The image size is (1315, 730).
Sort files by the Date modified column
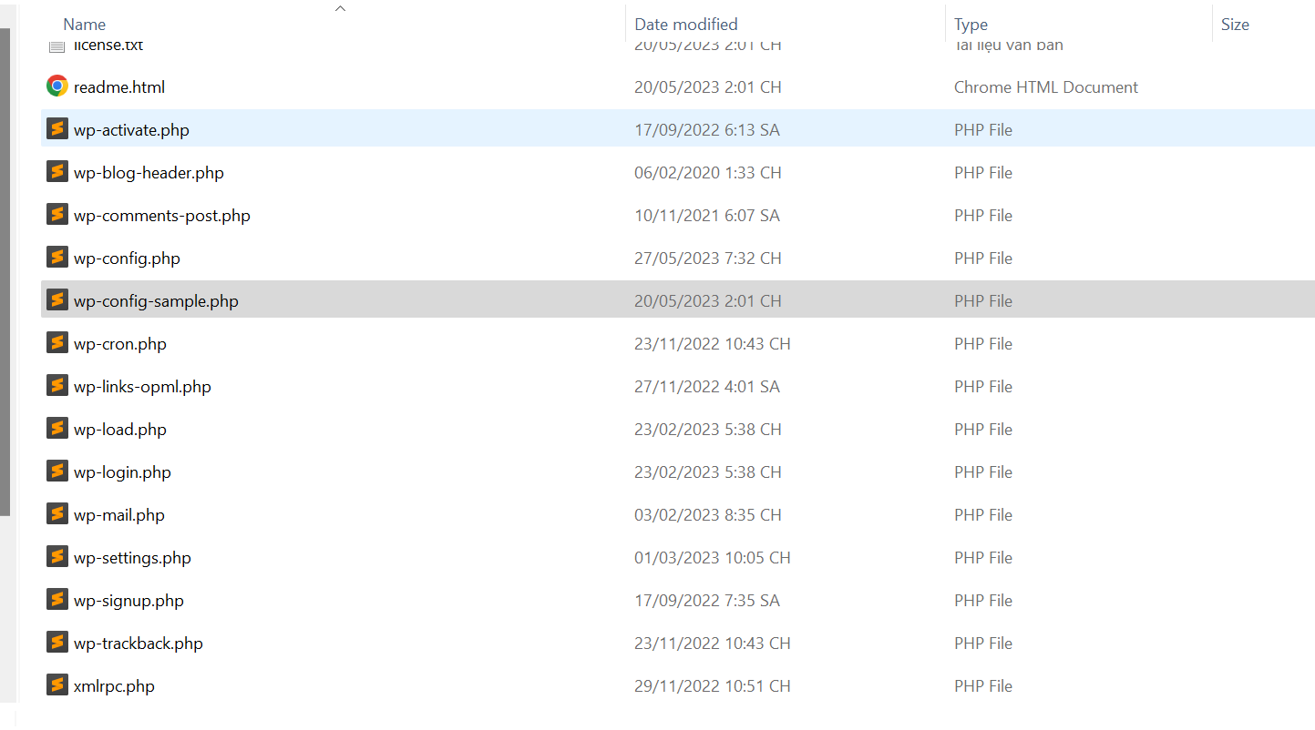685,24
